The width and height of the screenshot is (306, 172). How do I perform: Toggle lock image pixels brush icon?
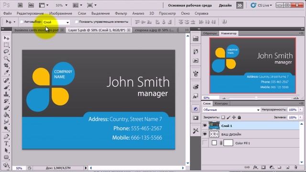point(229,118)
